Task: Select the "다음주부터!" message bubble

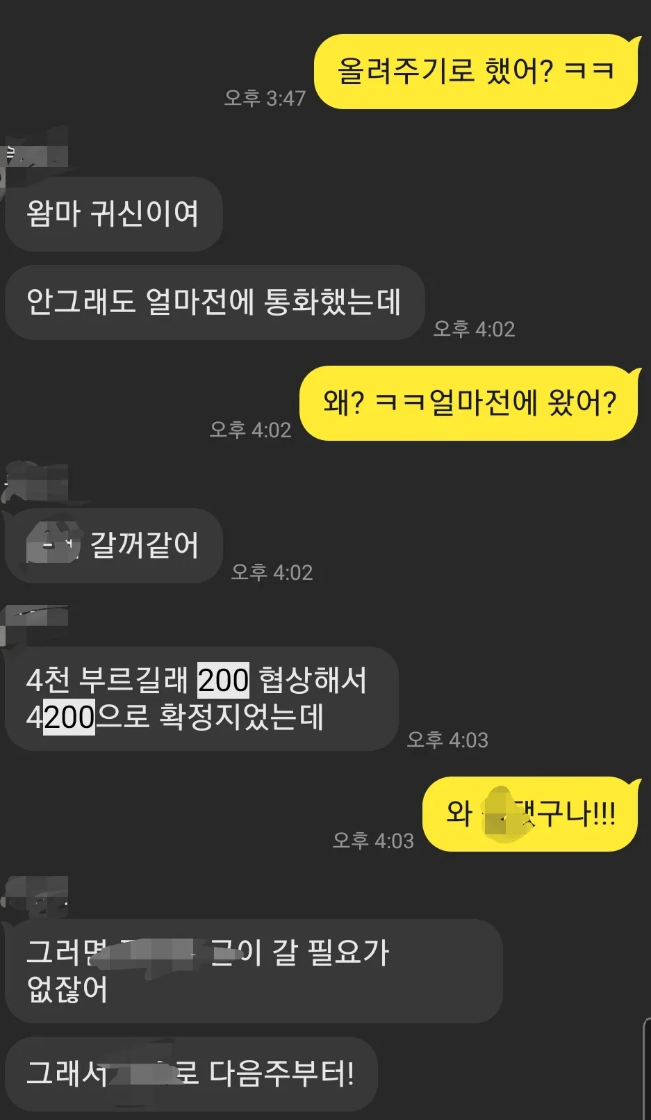Action: tap(191, 1074)
